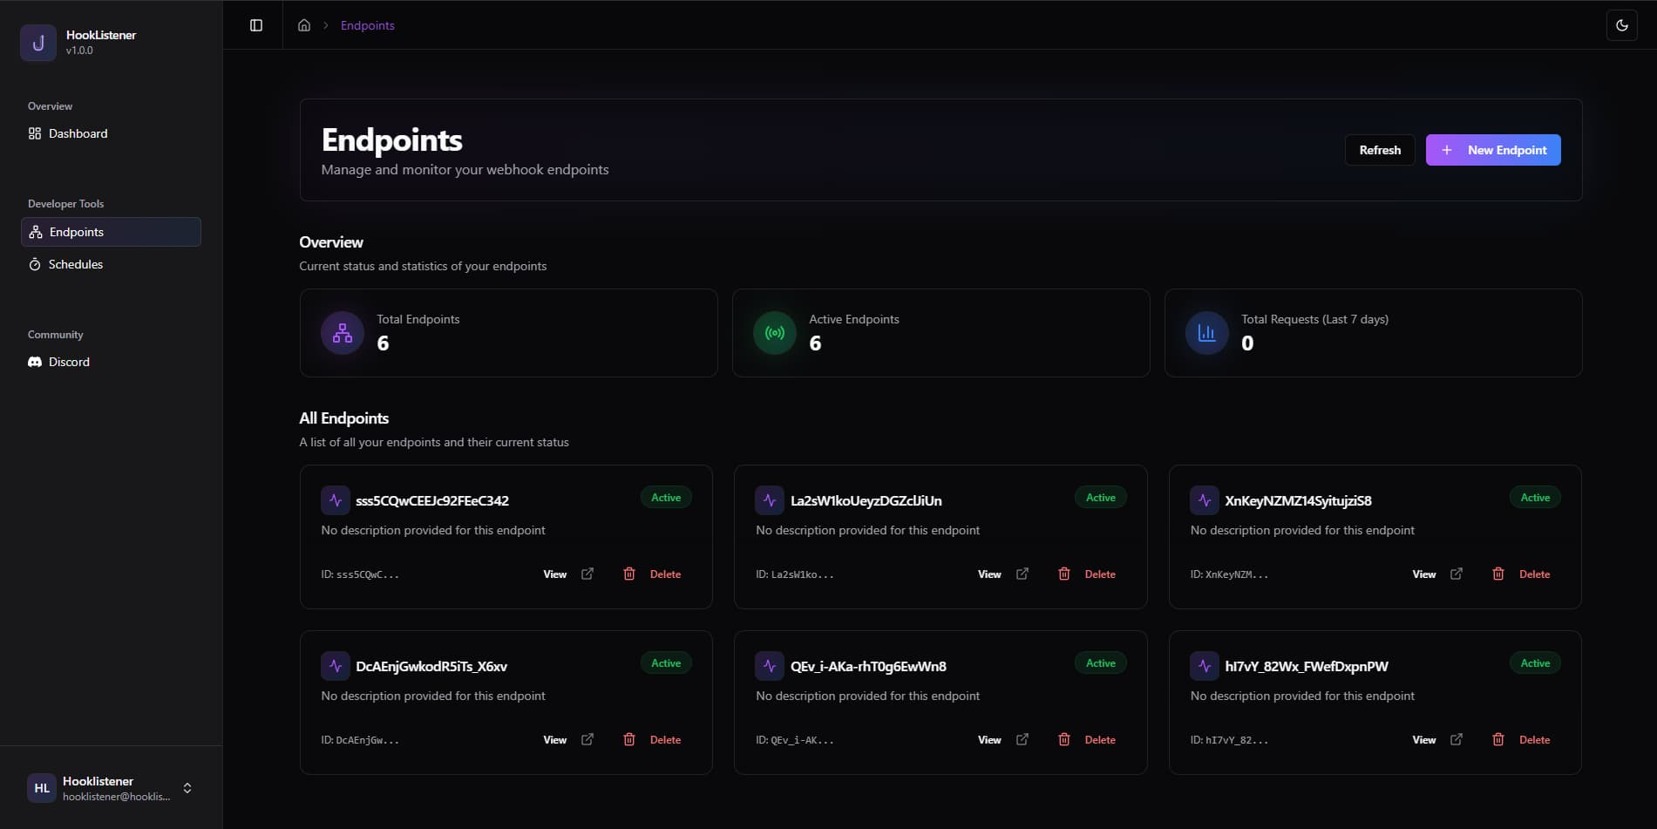
Task: Click pulse icon of sss5CQwCEEJc92FEeC342 endpoint
Action: click(336, 500)
